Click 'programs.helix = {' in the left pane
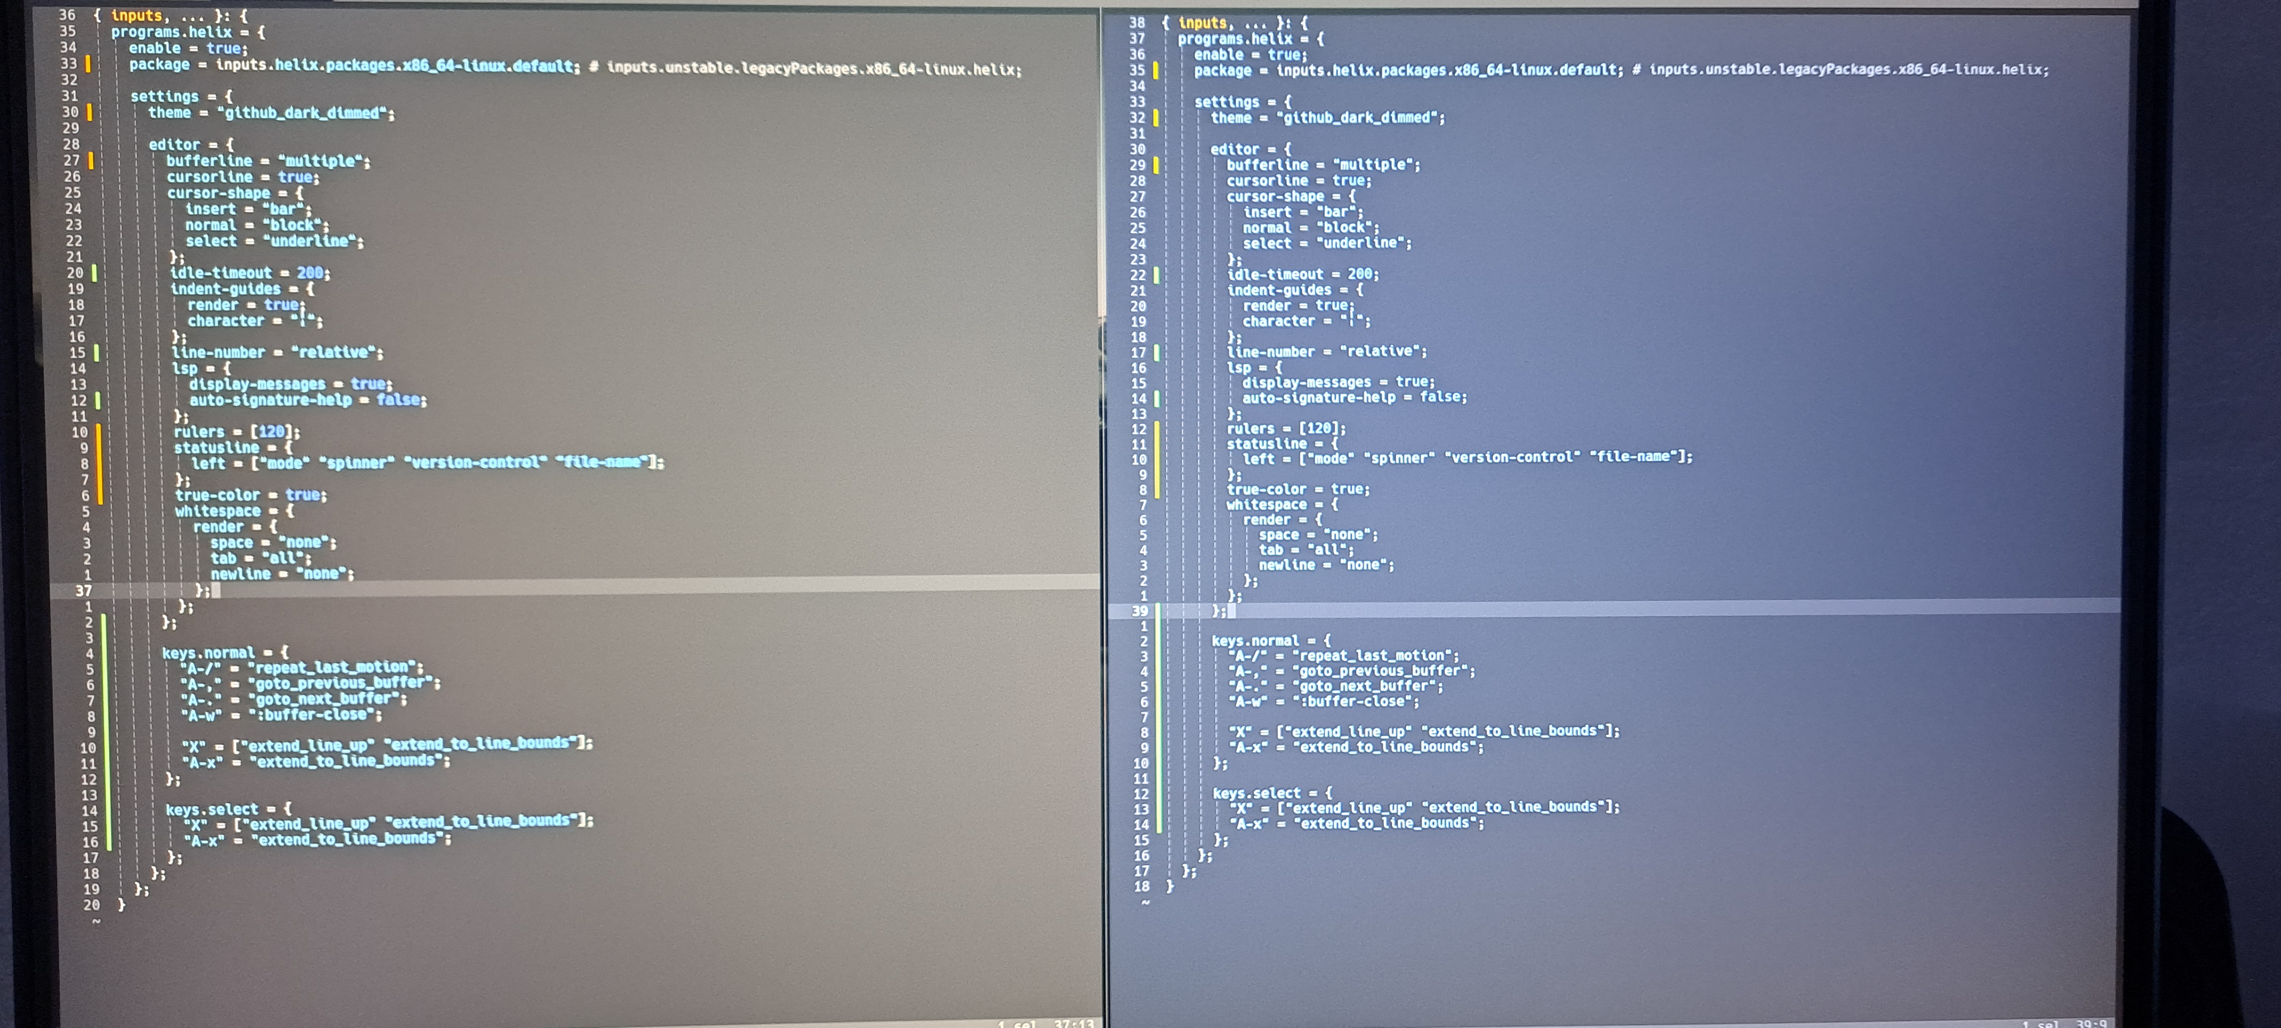Viewport: 2281px width, 1028px height. click(188, 32)
